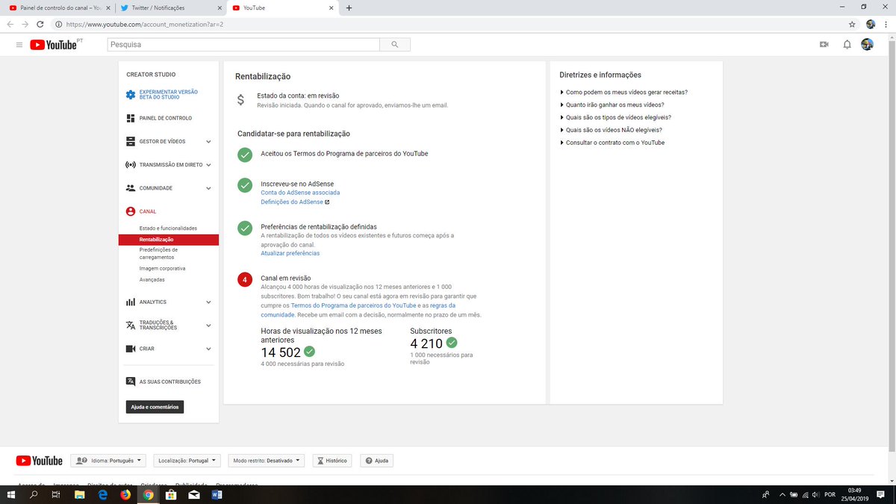Expand the Transmissão em Direto section

click(208, 164)
